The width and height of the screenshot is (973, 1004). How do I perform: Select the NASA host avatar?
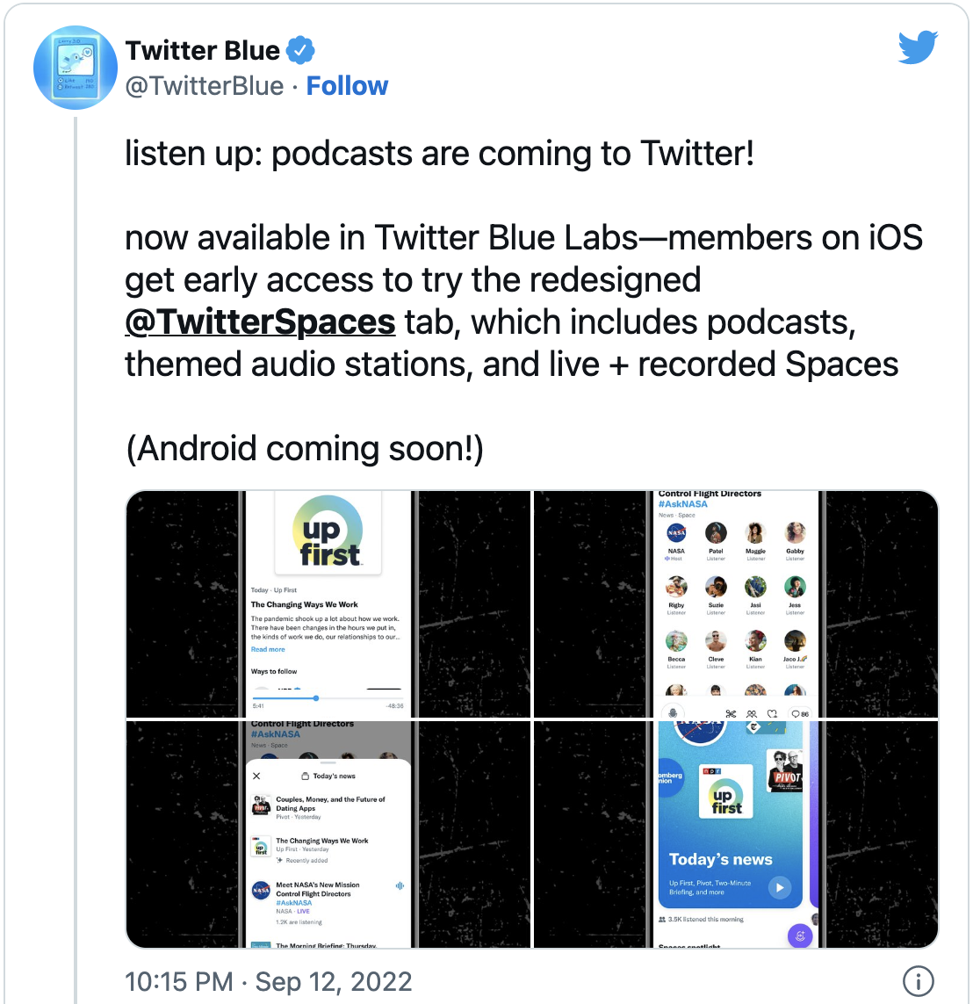676,533
